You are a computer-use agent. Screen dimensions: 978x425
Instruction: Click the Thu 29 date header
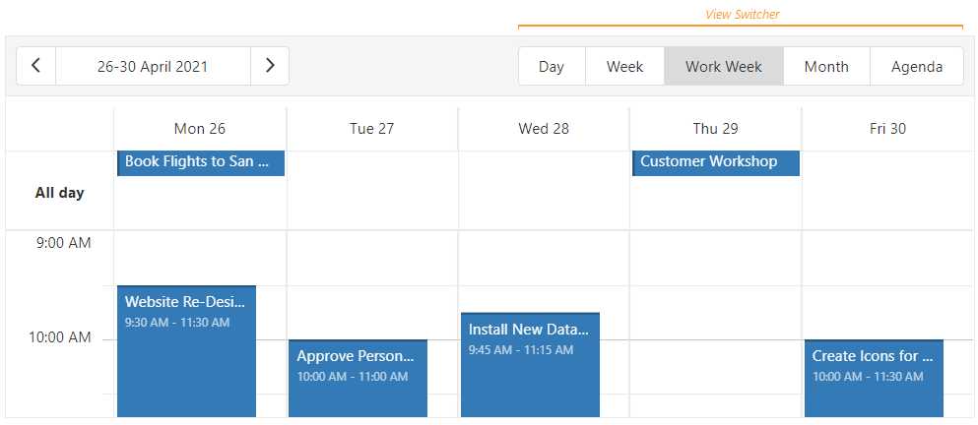tap(715, 129)
